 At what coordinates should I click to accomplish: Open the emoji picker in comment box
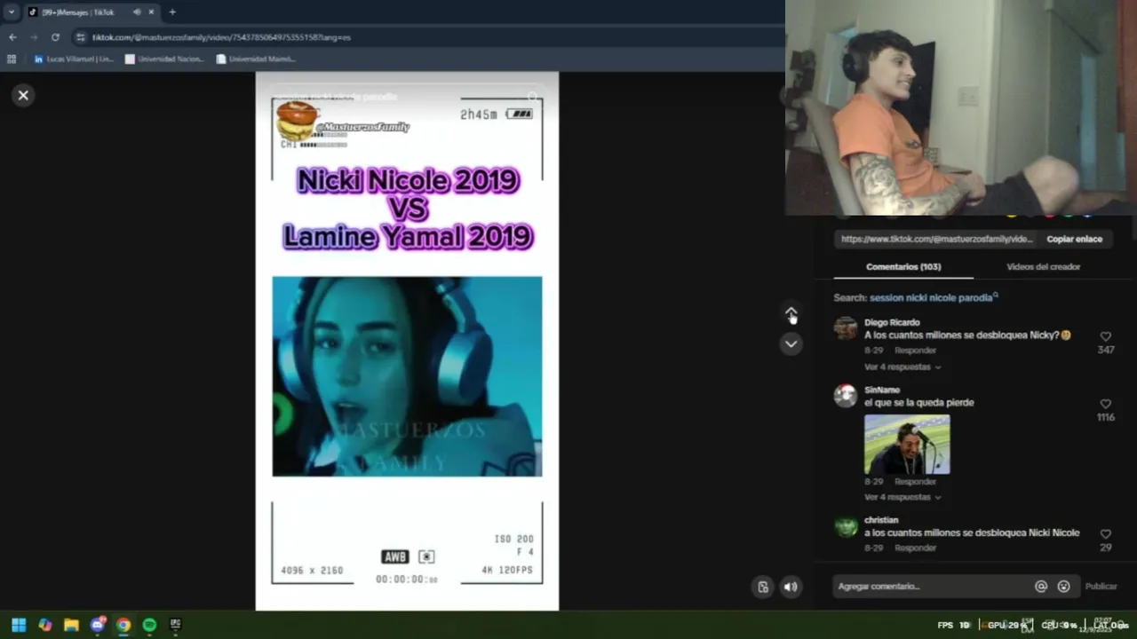coord(1063,586)
